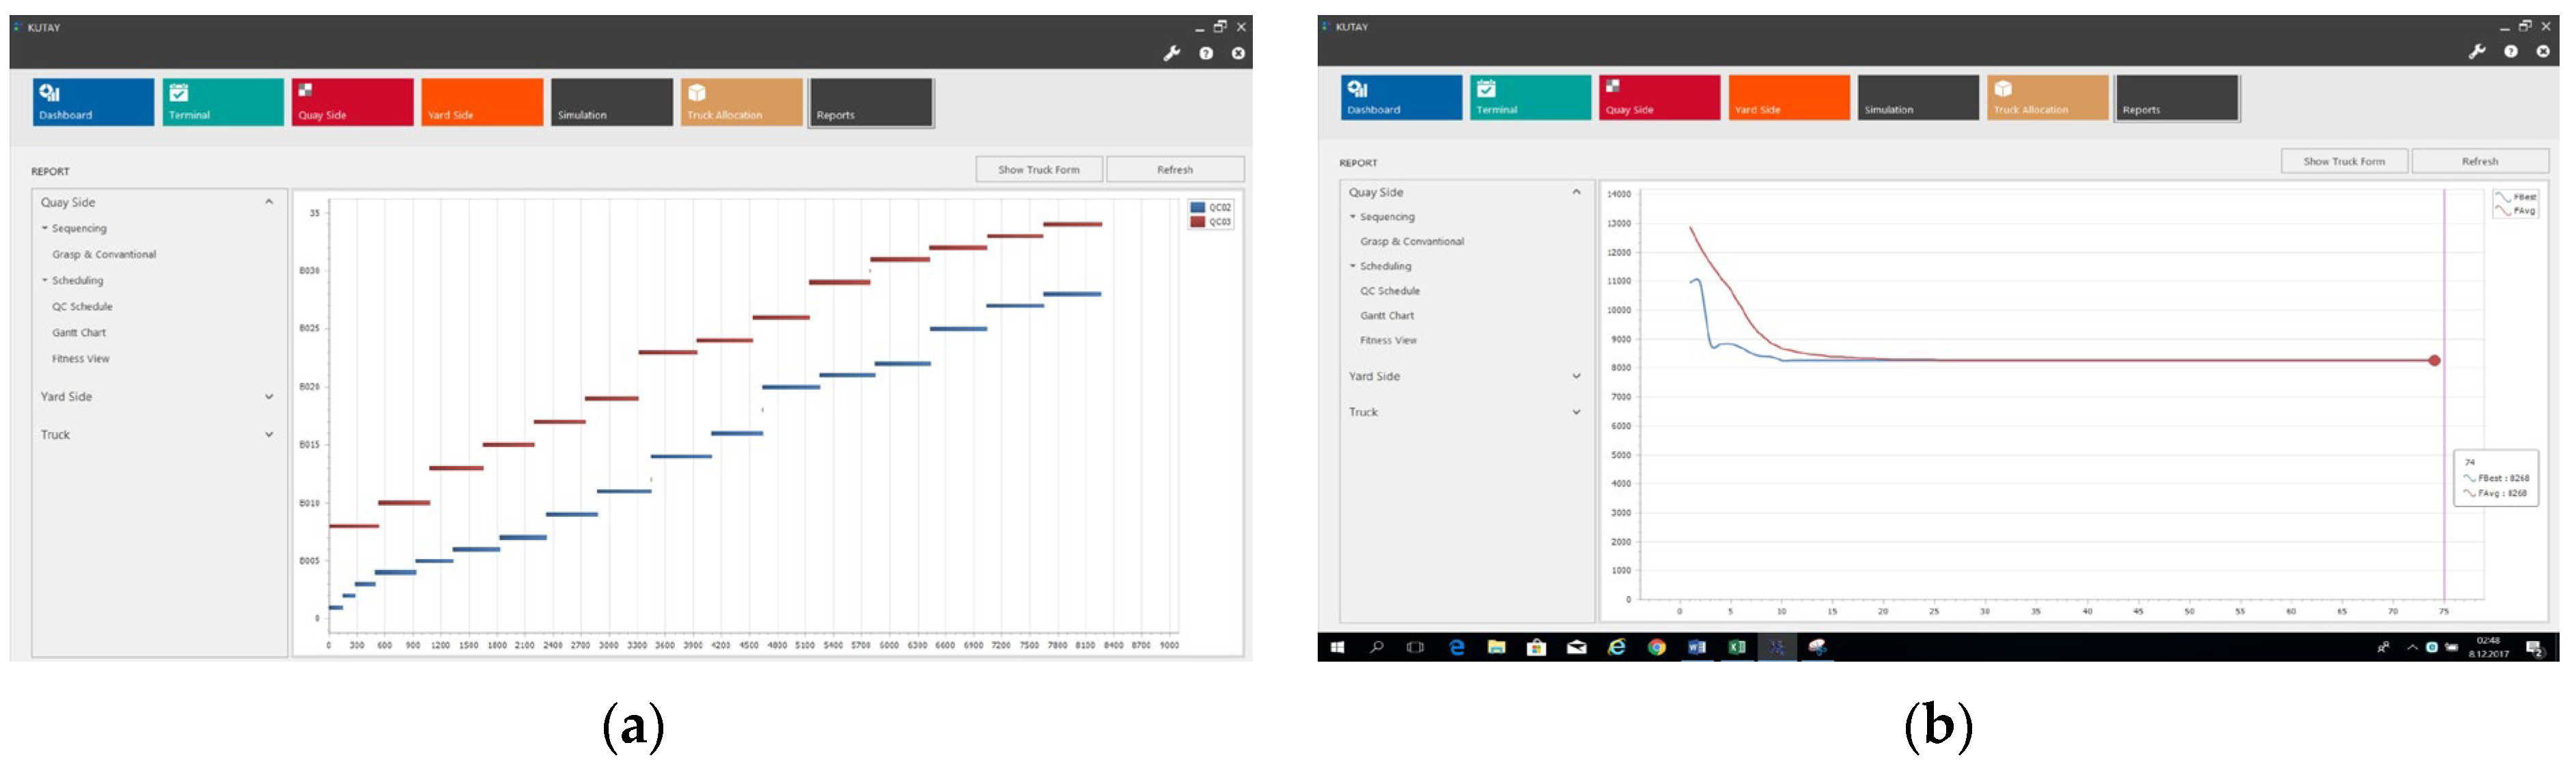Open Dashboard tile in the Gantt chart window
The width and height of the screenshot is (2576, 771).
point(93,102)
